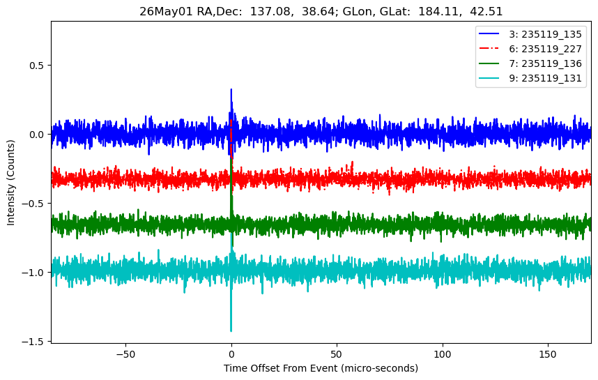Click the x-axis tick label 150
Screen dimensions: 598x380
point(548,354)
